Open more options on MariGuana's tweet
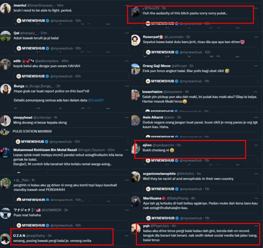 pyautogui.click(x=257, y=198)
